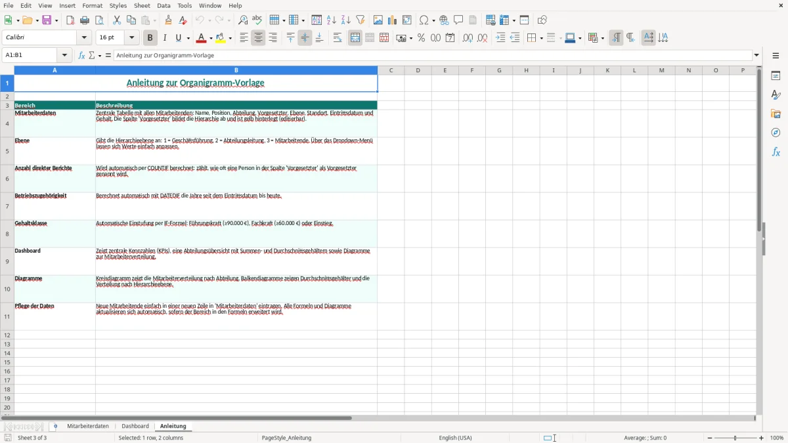The width and height of the screenshot is (788, 443).
Task: Click the Cut scissors icon
Action: click(117, 20)
